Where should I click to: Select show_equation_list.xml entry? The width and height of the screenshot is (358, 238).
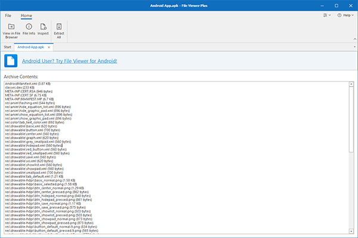pyautogui.click(x=39, y=115)
